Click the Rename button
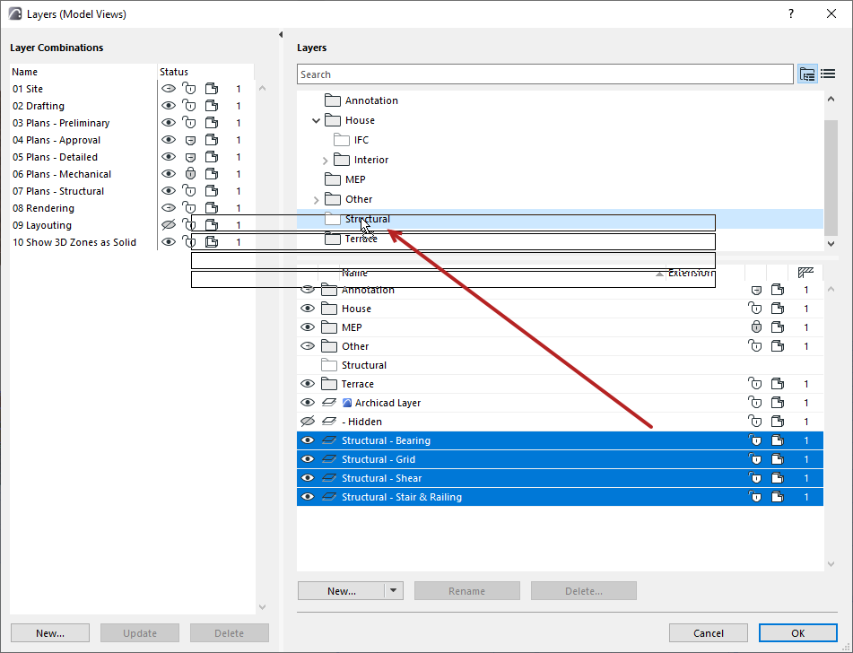This screenshot has height=653, width=853. 466,590
